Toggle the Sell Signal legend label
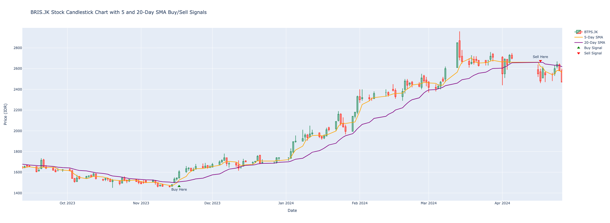The height and width of the screenshot is (223, 610). [x=593, y=53]
